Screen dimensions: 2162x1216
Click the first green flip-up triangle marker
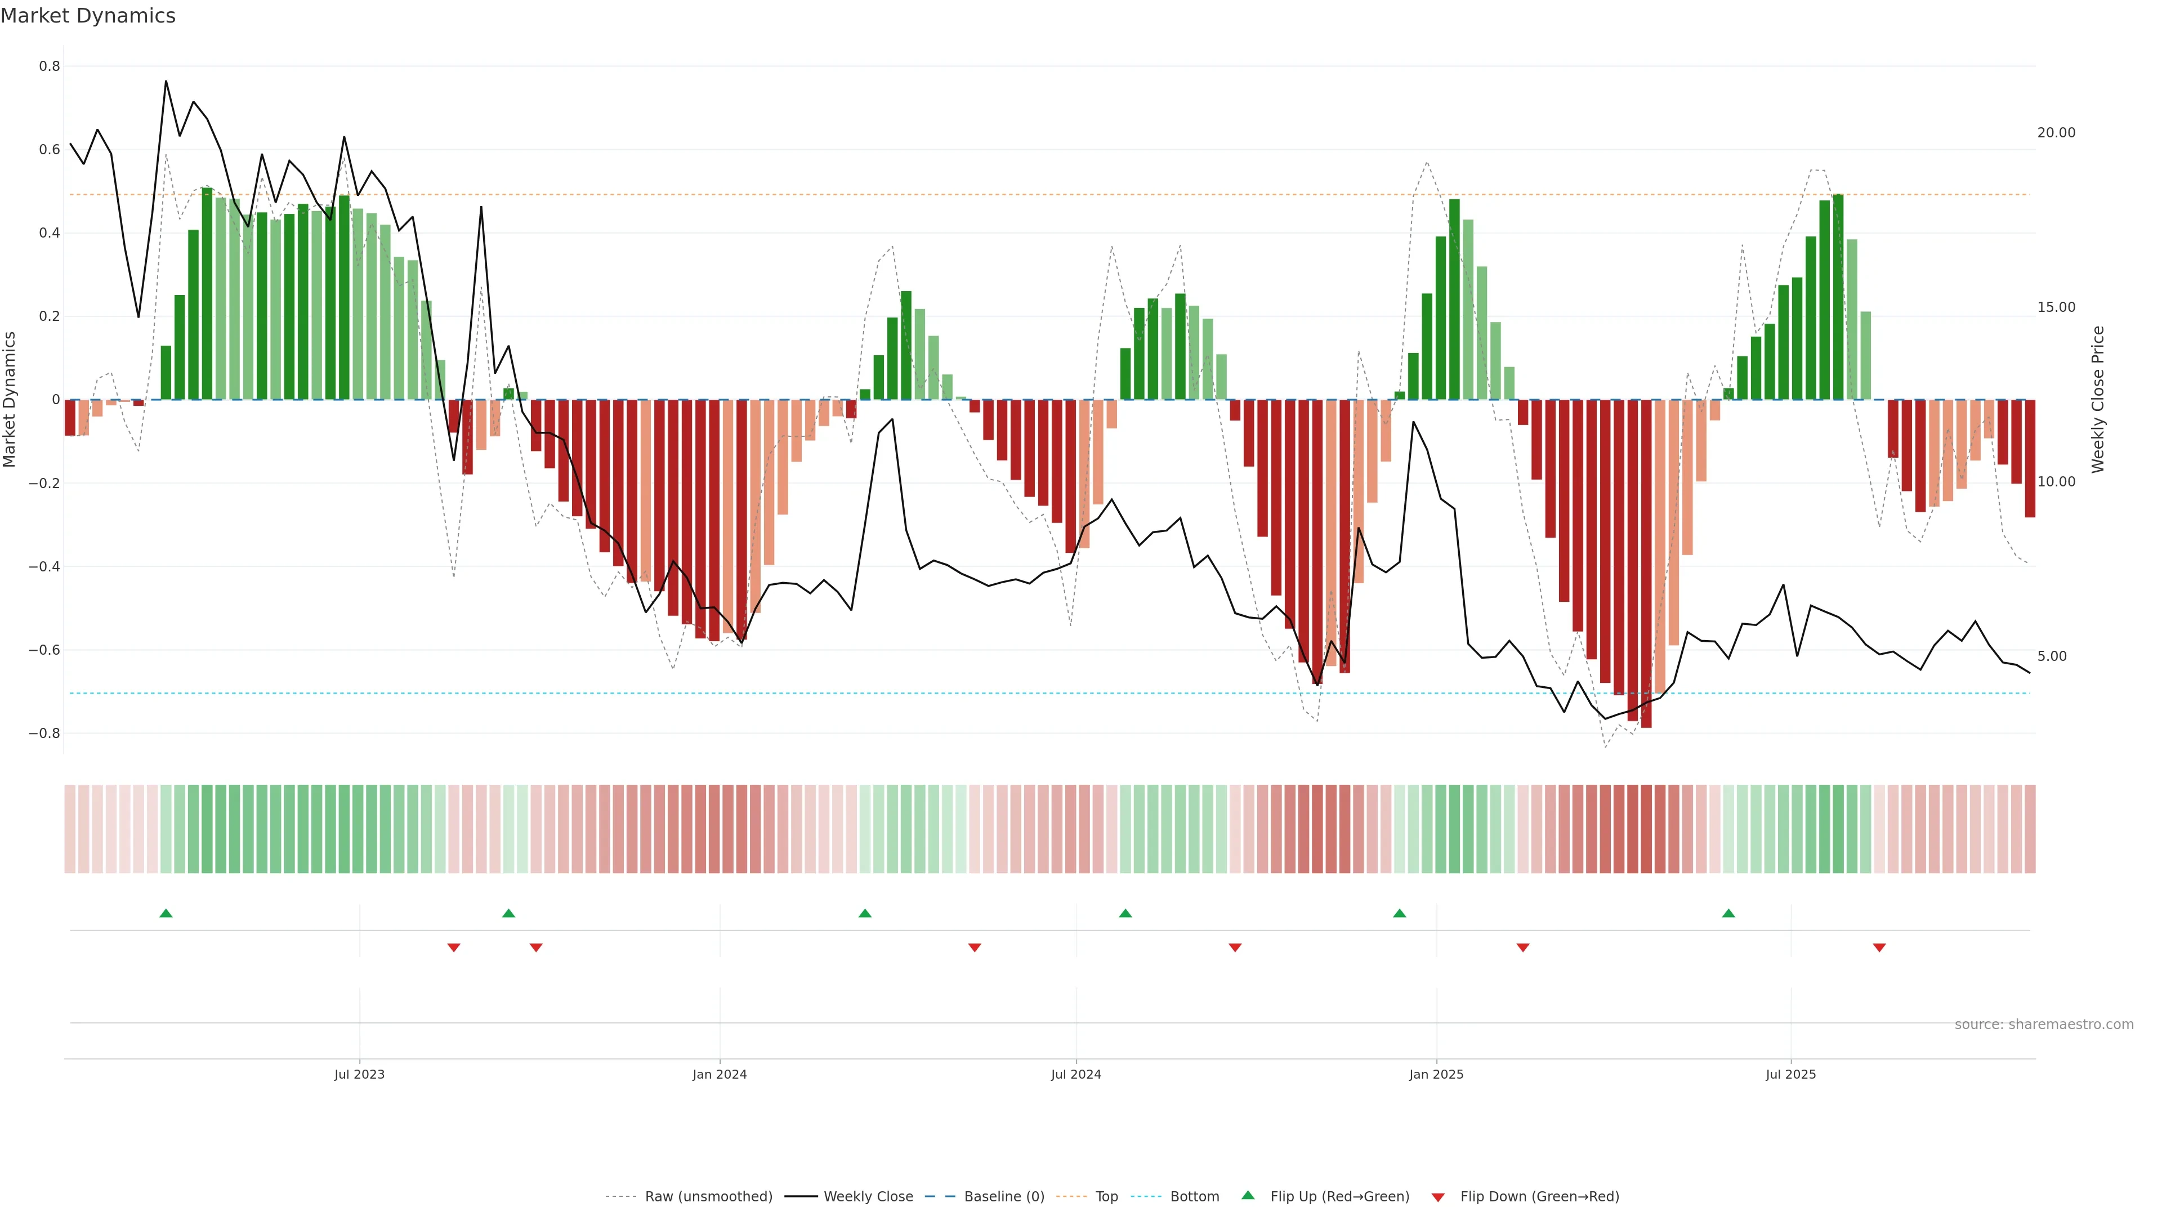pyautogui.click(x=166, y=913)
